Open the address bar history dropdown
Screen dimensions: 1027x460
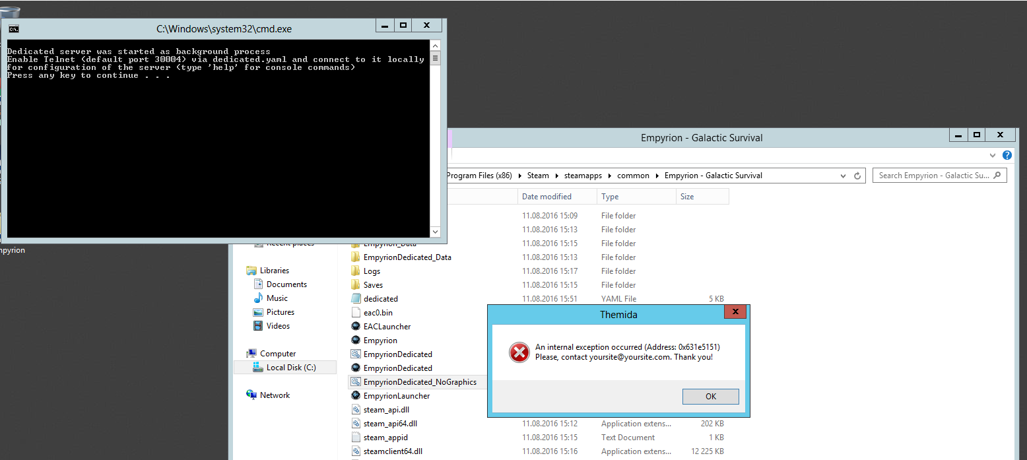click(843, 176)
